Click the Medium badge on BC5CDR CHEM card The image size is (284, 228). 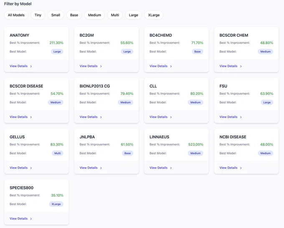point(265,52)
